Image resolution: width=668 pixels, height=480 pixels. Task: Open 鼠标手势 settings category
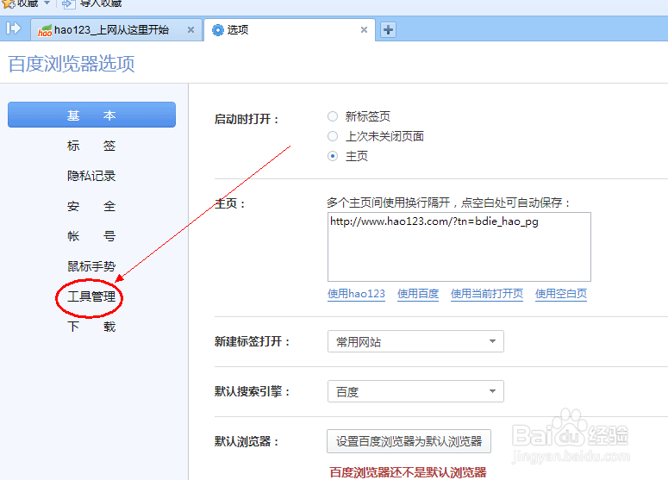[91, 266]
